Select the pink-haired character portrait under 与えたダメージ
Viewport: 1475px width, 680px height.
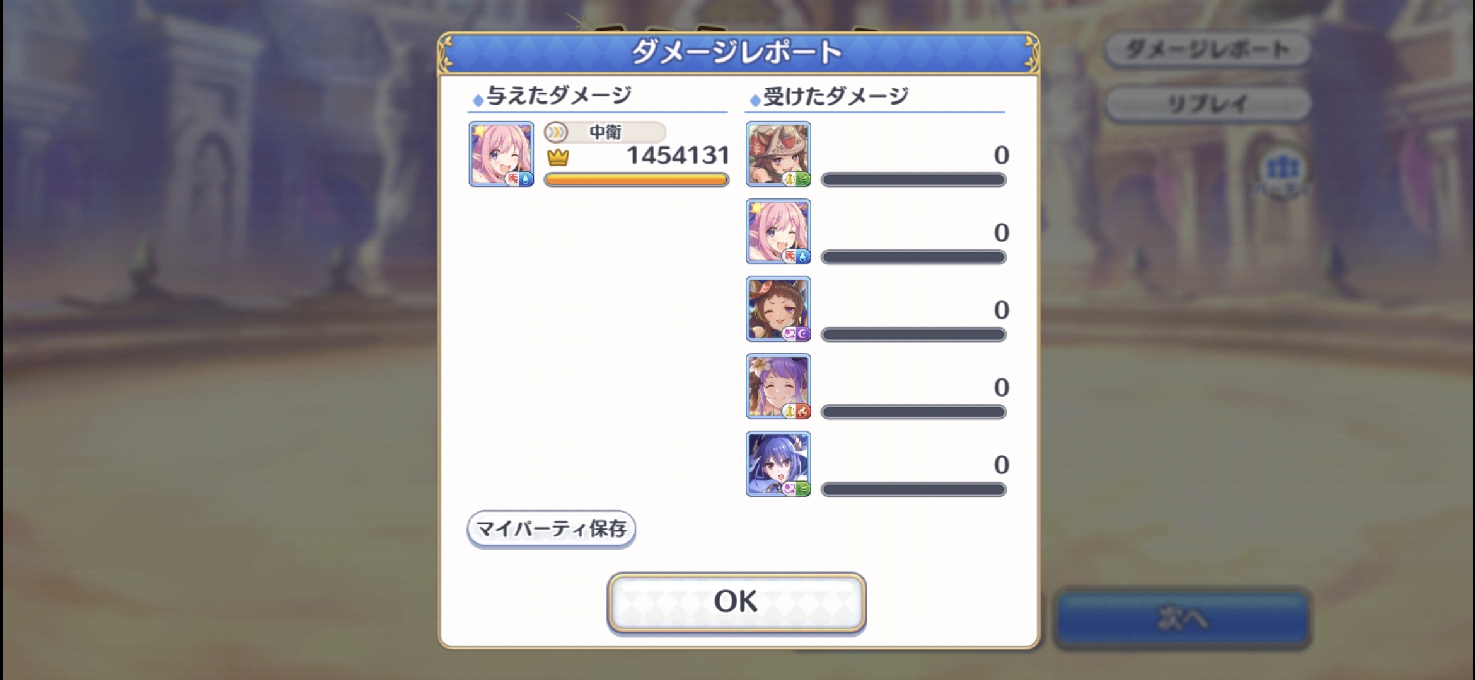[x=501, y=154]
